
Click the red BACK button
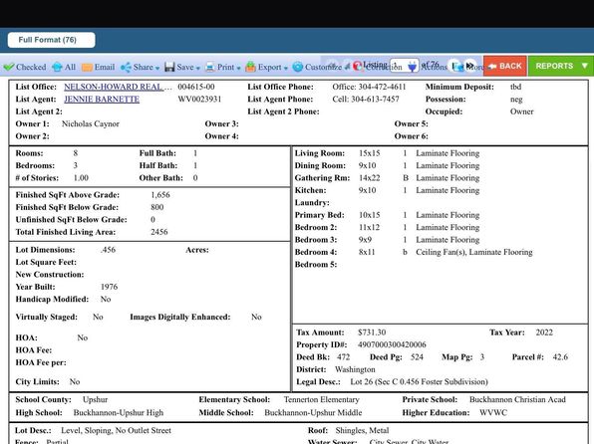coord(505,66)
